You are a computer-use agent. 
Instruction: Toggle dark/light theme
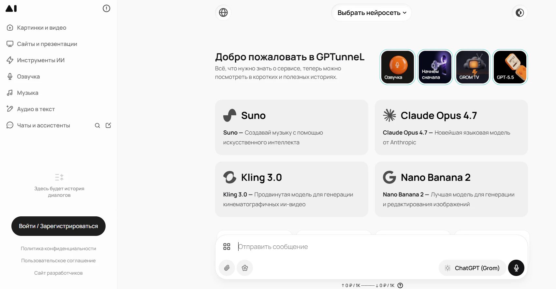tap(520, 13)
